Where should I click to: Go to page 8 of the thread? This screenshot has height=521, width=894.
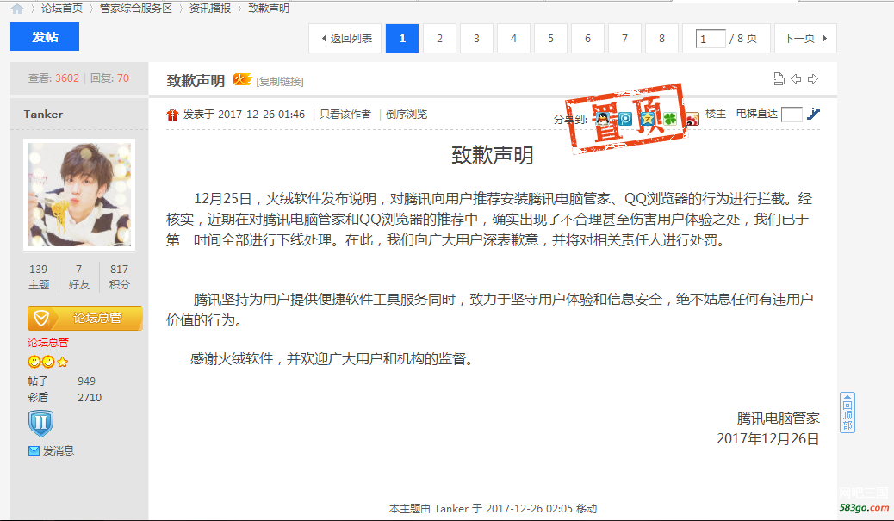pos(662,38)
